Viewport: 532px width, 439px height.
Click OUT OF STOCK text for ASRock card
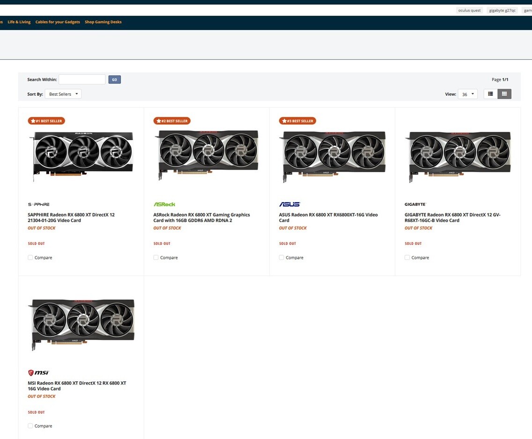pyautogui.click(x=167, y=228)
